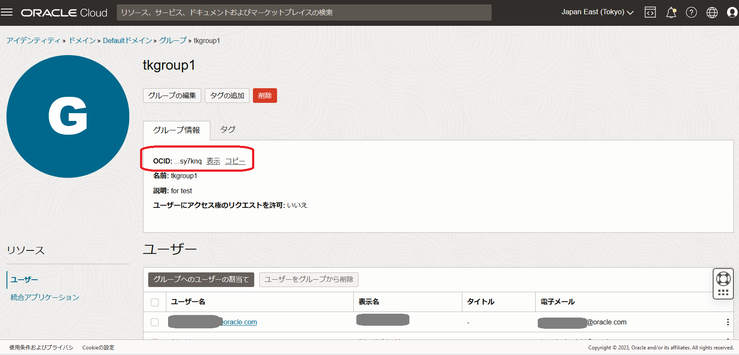Click ユーザーをグループから削除 button

point(309,280)
